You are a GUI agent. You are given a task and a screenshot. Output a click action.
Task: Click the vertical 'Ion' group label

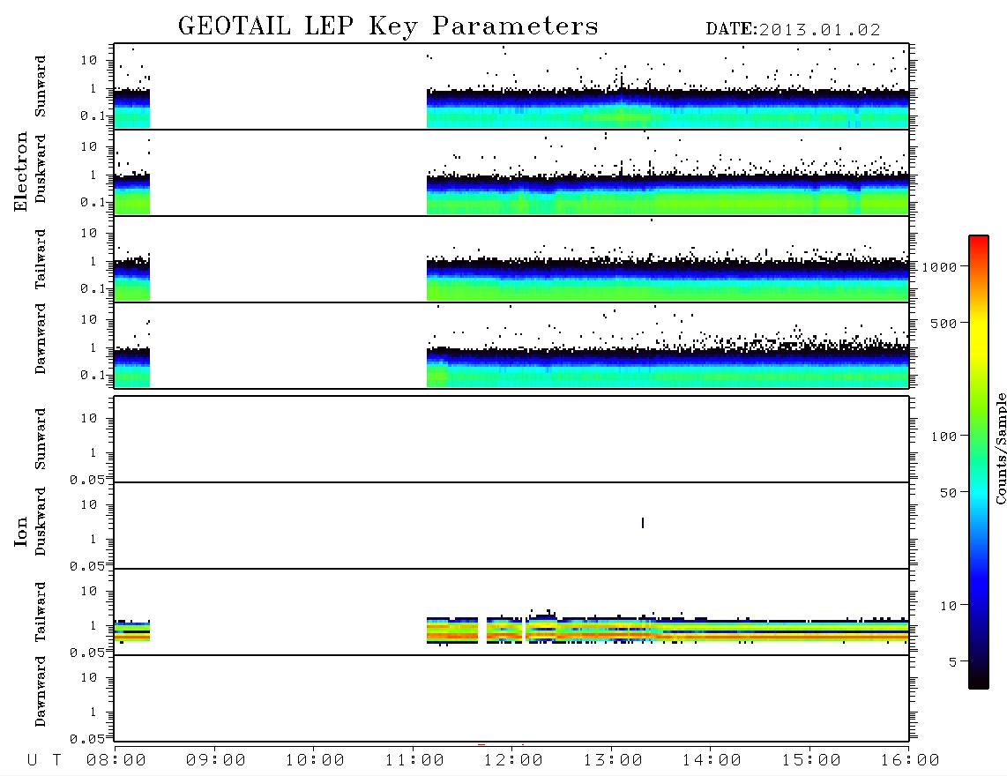coord(21,532)
